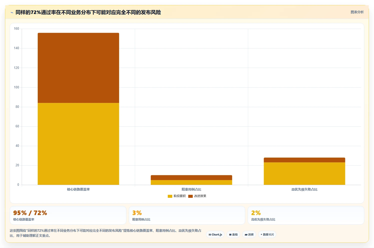Click the Chart.js tag button
The height and width of the screenshot is (248, 374).
pyautogui.click(x=215, y=235)
